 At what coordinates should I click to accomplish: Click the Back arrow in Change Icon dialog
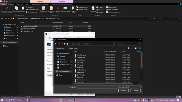[x=56, y=44]
